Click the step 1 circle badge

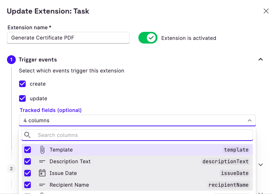tap(11, 60)
